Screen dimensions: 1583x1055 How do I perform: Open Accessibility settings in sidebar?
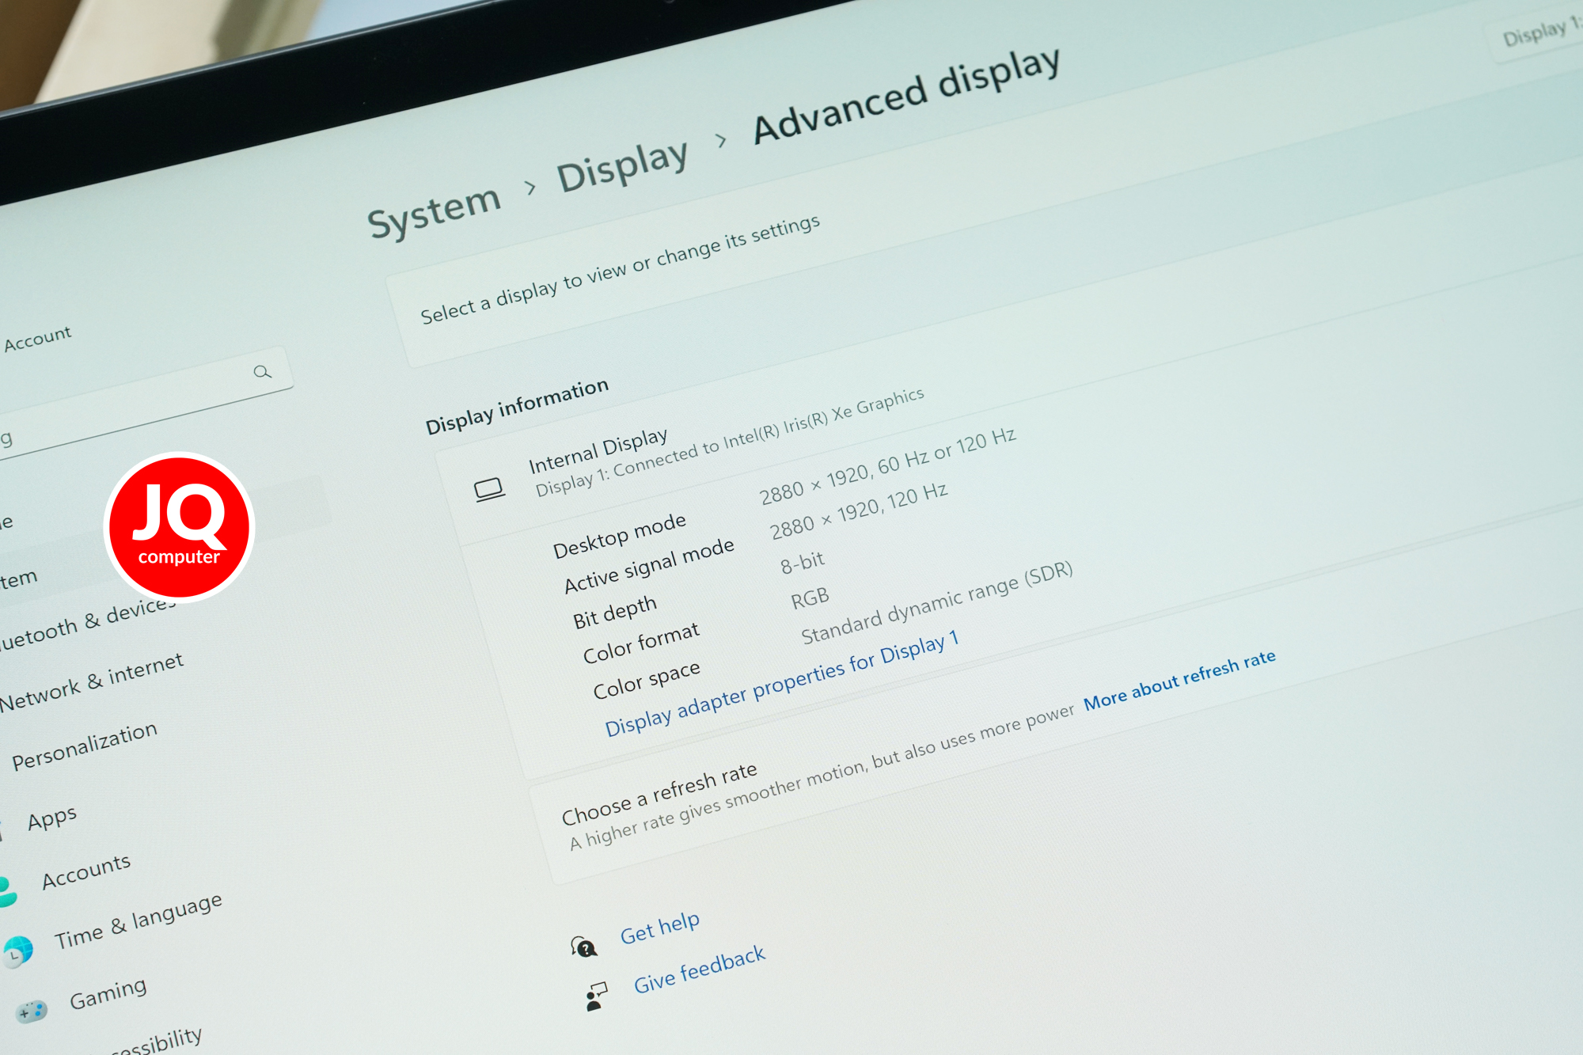(155, 1043)
